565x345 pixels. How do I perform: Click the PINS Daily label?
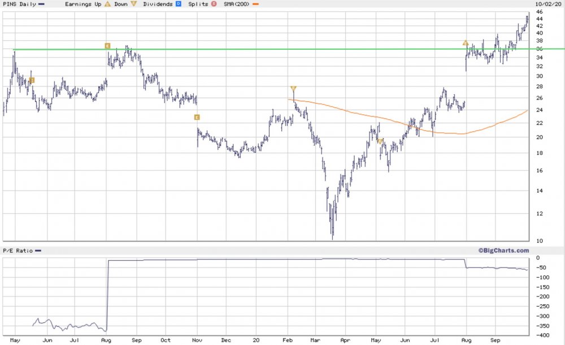[19, 4]
